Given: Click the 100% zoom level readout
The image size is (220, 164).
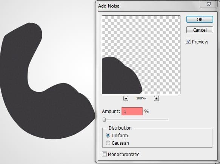Looking at the screenshot, I should click(x=141, y=98).
